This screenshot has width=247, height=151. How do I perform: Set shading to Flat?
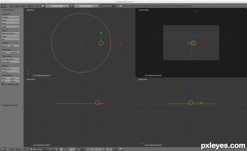pyautogui.click(x=15, y=46)
